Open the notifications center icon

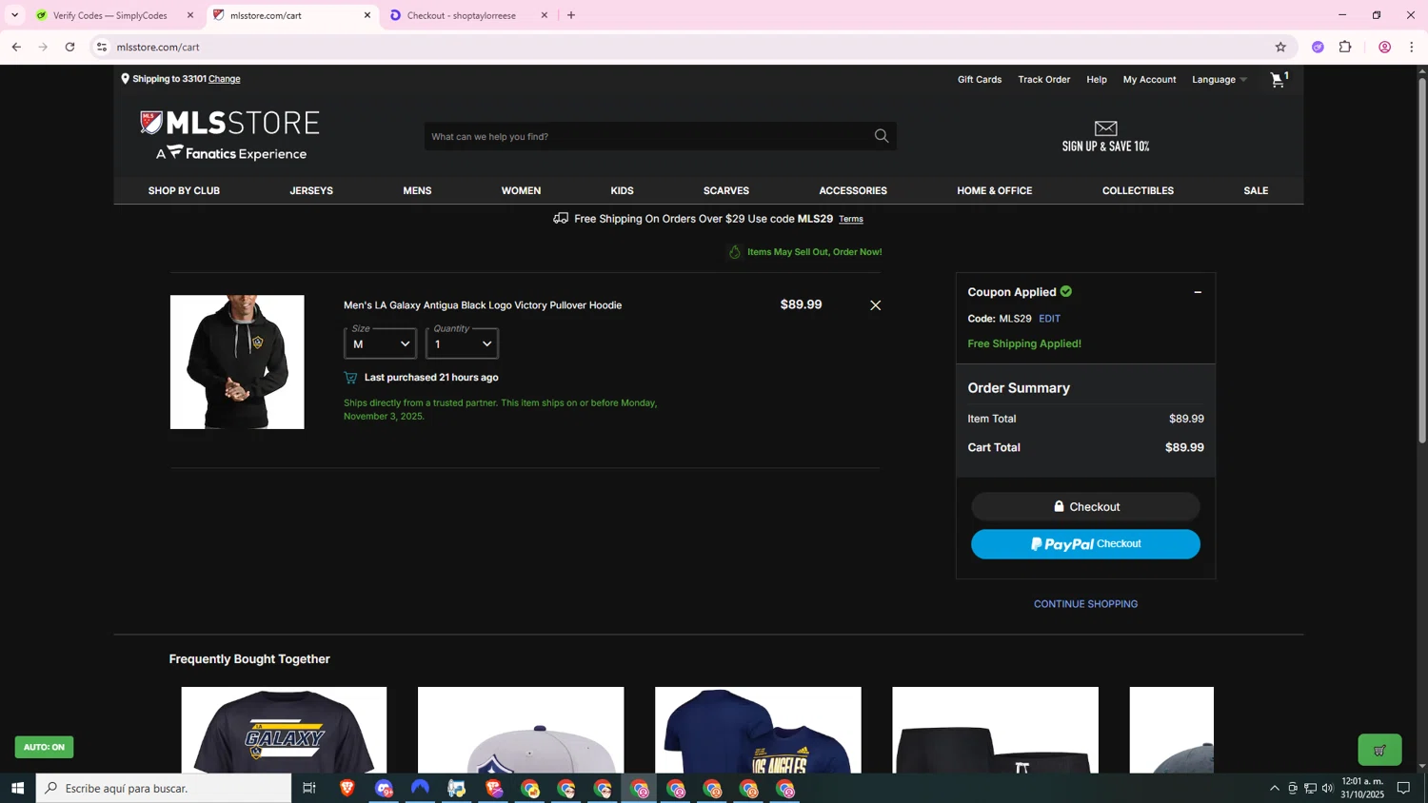pos(1403,788)
